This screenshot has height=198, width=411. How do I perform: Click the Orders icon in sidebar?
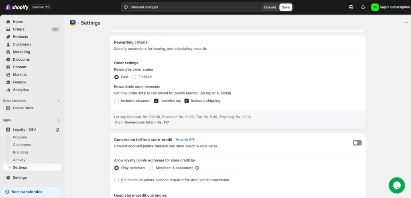8,29
